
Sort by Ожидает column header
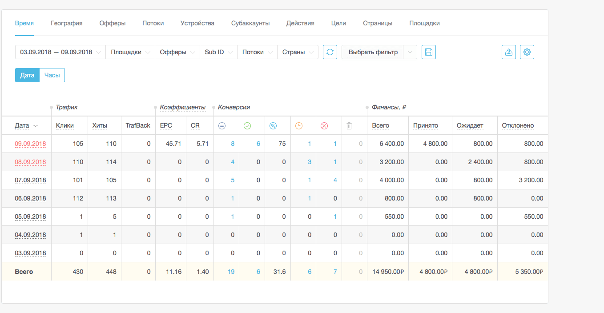[x=470, y=125]
